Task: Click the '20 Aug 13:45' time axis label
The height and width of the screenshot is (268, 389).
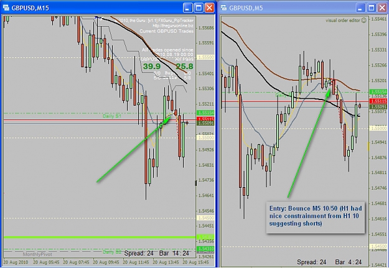Action: pyautogui.click(x=166, y=262)
